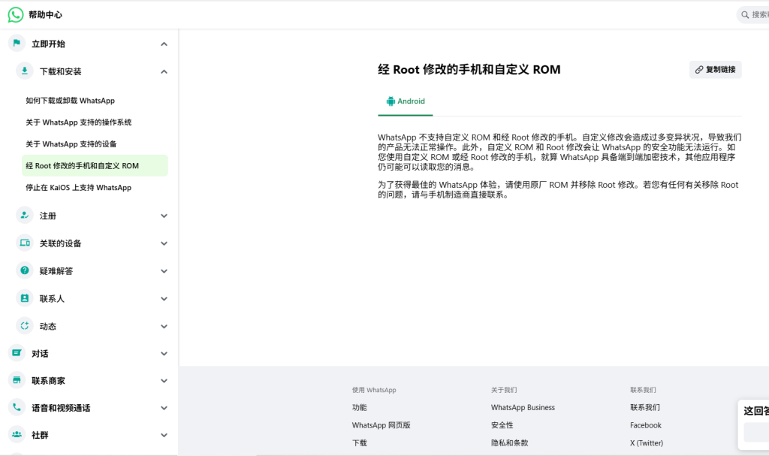Expand the 对话 chevron

click(164, 353)
